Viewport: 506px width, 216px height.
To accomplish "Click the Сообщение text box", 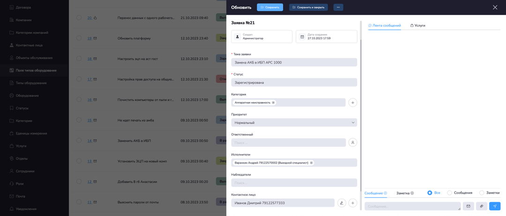I will pyautogui.click(x=412, y=206).
